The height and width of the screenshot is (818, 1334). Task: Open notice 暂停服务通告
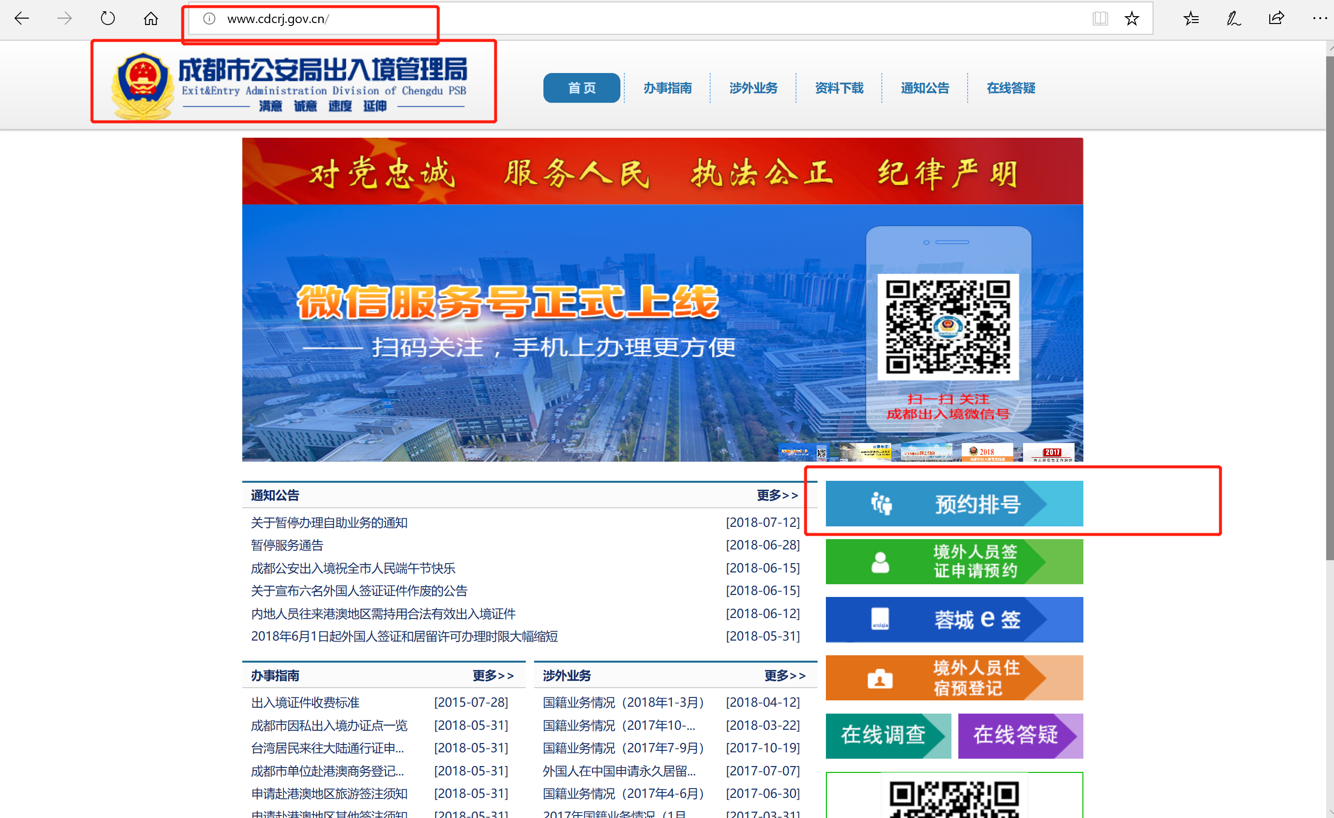[287, 545]
